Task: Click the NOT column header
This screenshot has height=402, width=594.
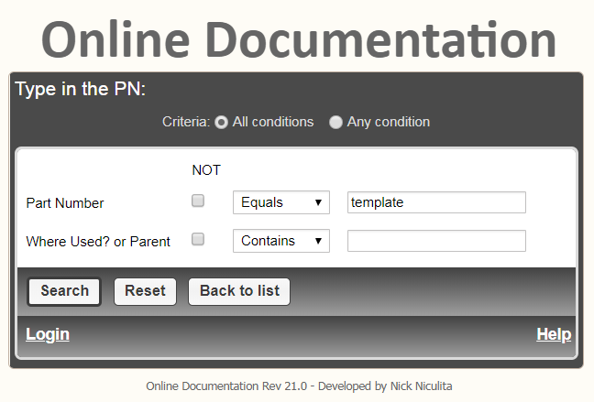Action: coord(206,169)
